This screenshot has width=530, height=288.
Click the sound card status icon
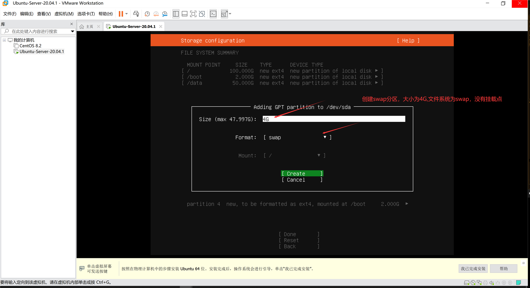click(492, 283)
